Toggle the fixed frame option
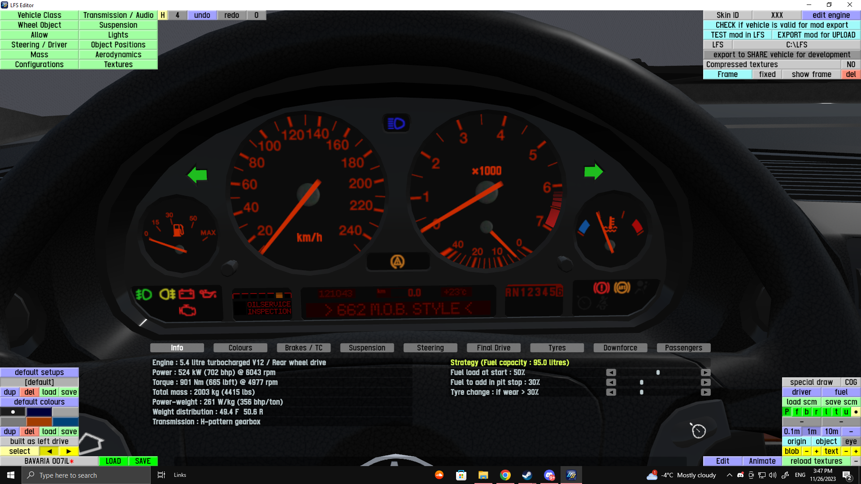The image size is (861, 484). 767,74
